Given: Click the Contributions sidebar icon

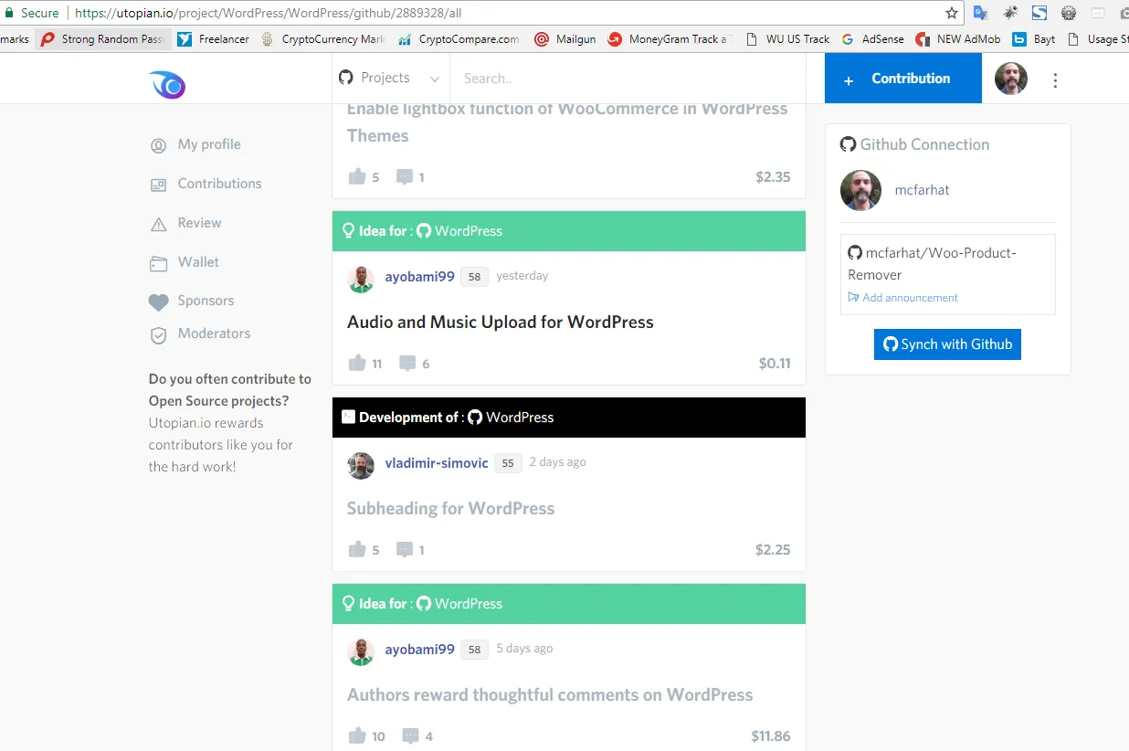Looking at the screenshot, I should pyautogui.click(x=159, y=185).
